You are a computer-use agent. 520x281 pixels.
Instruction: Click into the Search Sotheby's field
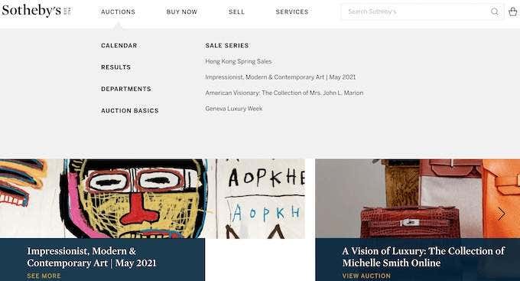tap(416, 11)
